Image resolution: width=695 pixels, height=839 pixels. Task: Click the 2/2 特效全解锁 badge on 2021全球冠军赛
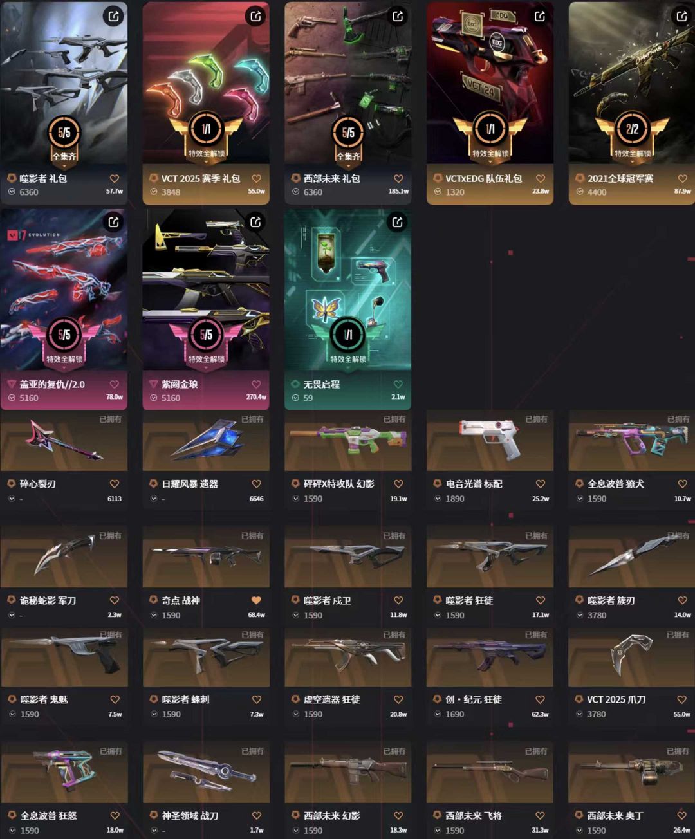pos(633,135)
